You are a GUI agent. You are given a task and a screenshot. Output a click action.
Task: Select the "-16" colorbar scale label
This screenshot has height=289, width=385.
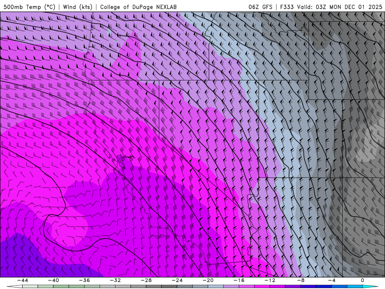[x=239, y=280]
